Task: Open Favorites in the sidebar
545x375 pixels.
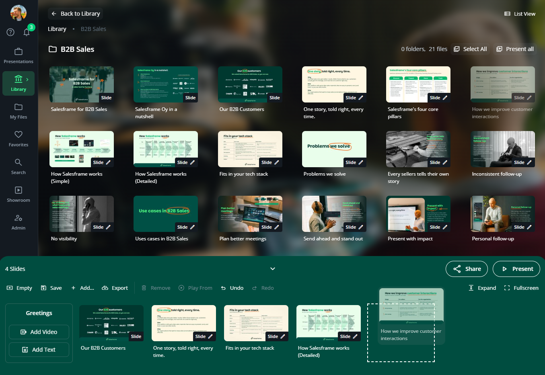Action: click(x=19, y=139)
